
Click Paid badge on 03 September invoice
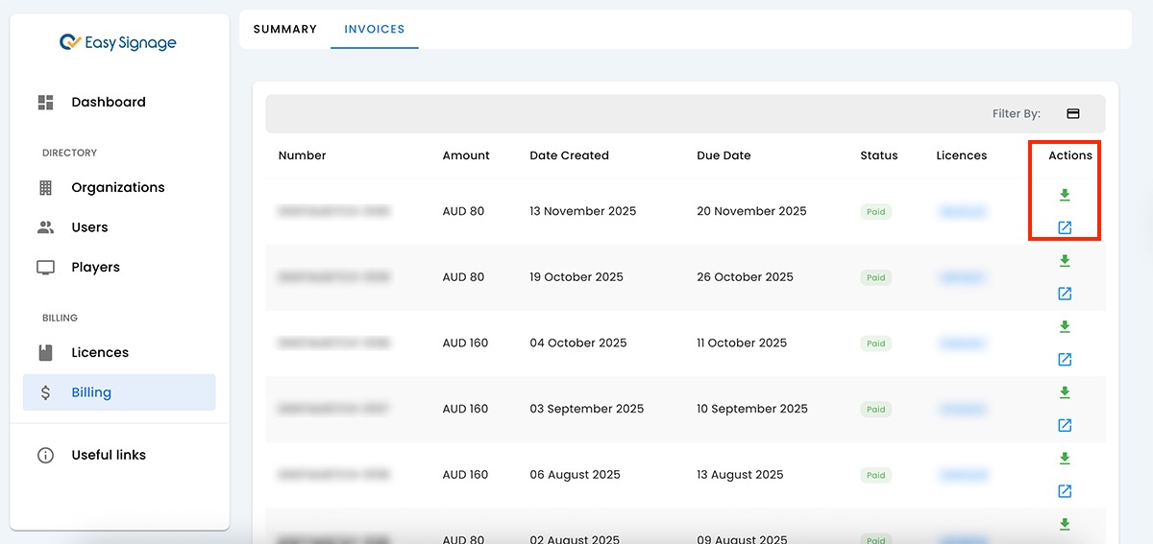[x=876, y=409]
